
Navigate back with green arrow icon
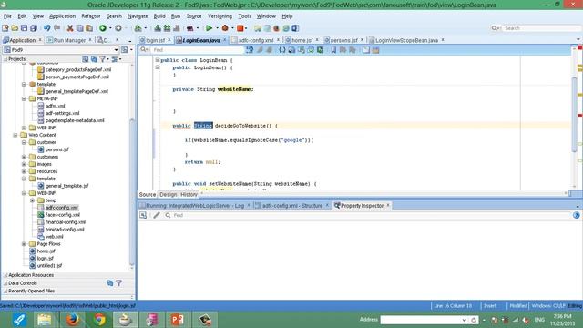tap(103, 28)
